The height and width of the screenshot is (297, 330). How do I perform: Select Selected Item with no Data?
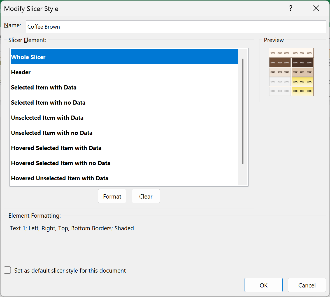point(124,103)
